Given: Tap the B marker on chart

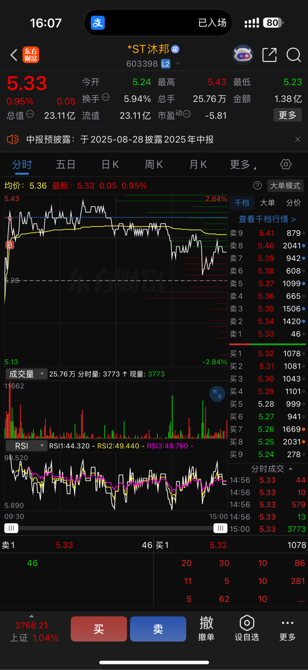Looking at the screenshot, I should pos(10,245).
